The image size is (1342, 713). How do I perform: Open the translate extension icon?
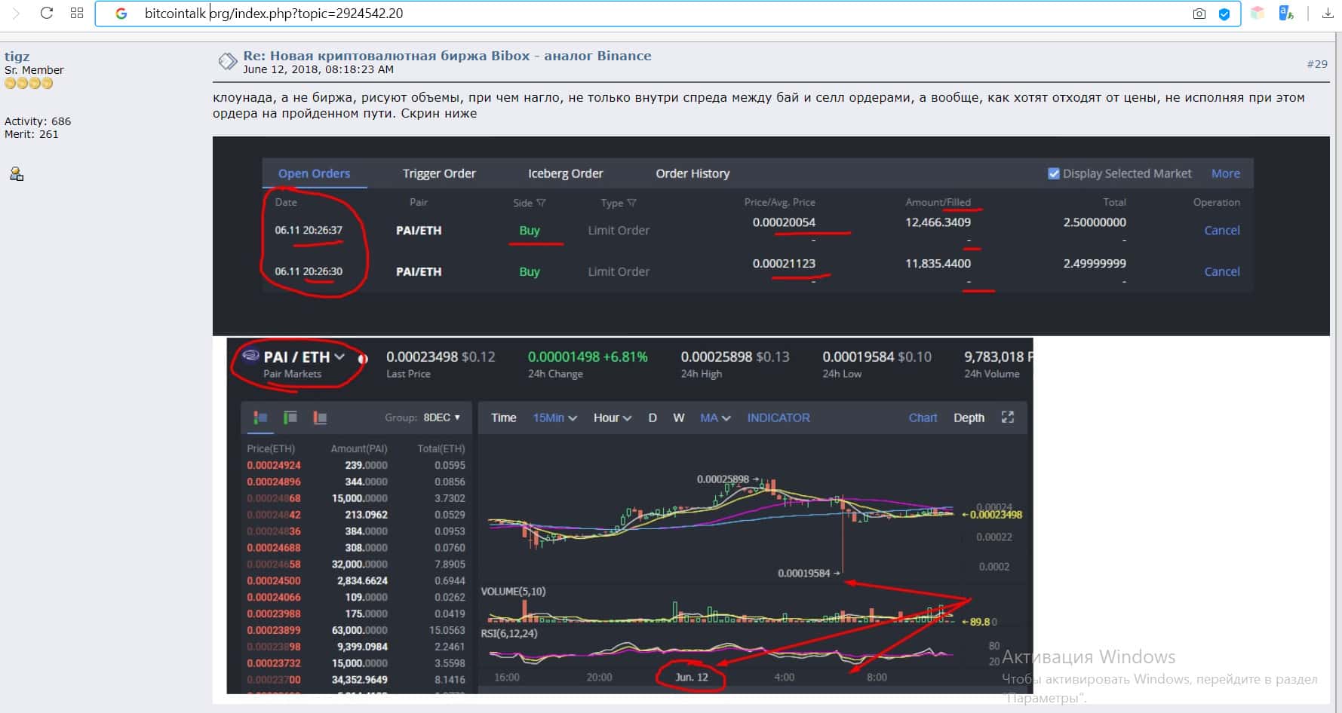click(1286, 14)
